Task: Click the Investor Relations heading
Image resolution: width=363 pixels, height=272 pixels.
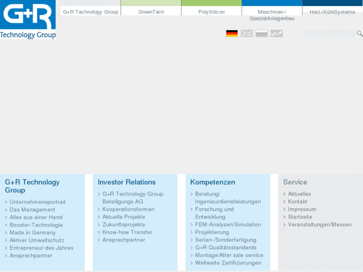Action: [127, 182]
